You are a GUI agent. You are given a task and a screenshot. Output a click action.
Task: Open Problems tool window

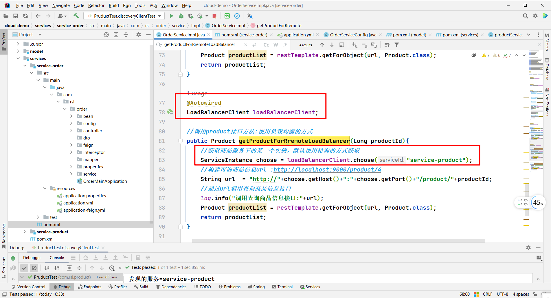(229, 287)
